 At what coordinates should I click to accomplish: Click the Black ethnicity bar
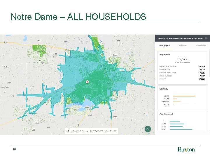(x=175, y=99)
